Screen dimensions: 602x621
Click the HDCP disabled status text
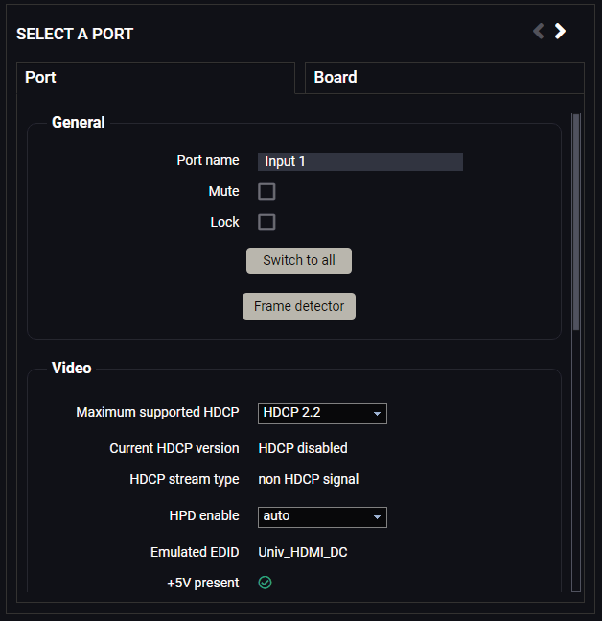pos(303,448)
